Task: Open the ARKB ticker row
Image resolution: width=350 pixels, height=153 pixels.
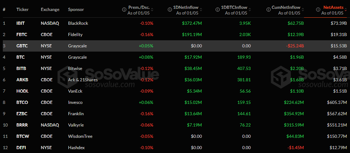Action: pyautogui.click(x=22, y=80)
